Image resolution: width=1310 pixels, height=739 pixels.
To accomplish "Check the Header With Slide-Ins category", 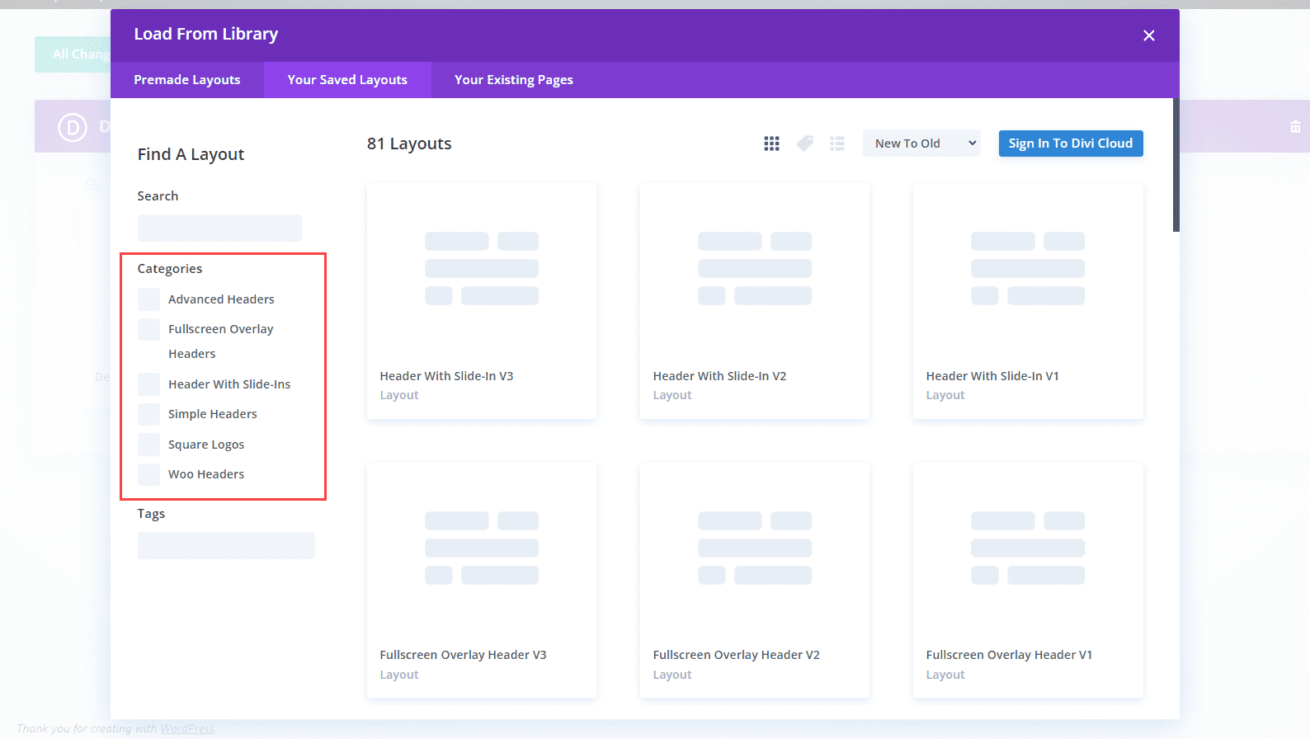I will point(149,384).
